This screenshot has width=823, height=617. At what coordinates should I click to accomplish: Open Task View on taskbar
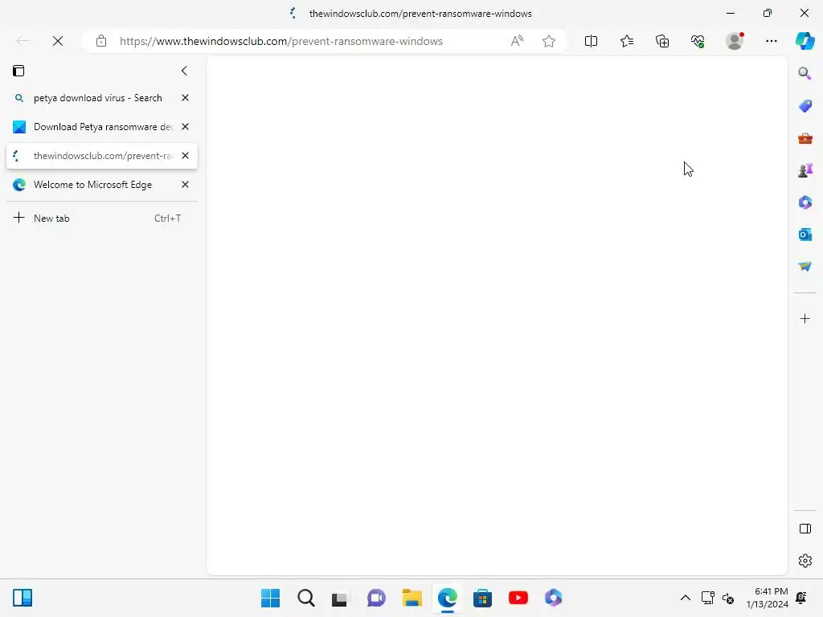click(340, 598)
